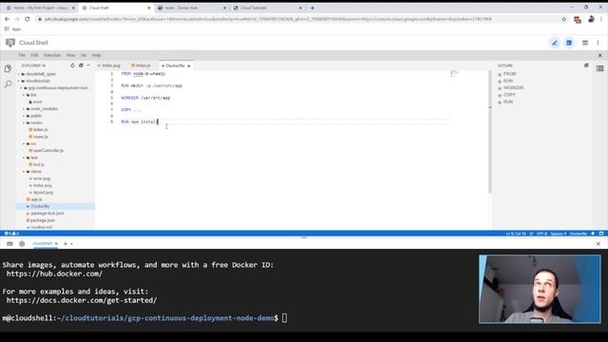Toggle the Outline panel list icon on right edge
608x342 pixels.
coord(599,68)
